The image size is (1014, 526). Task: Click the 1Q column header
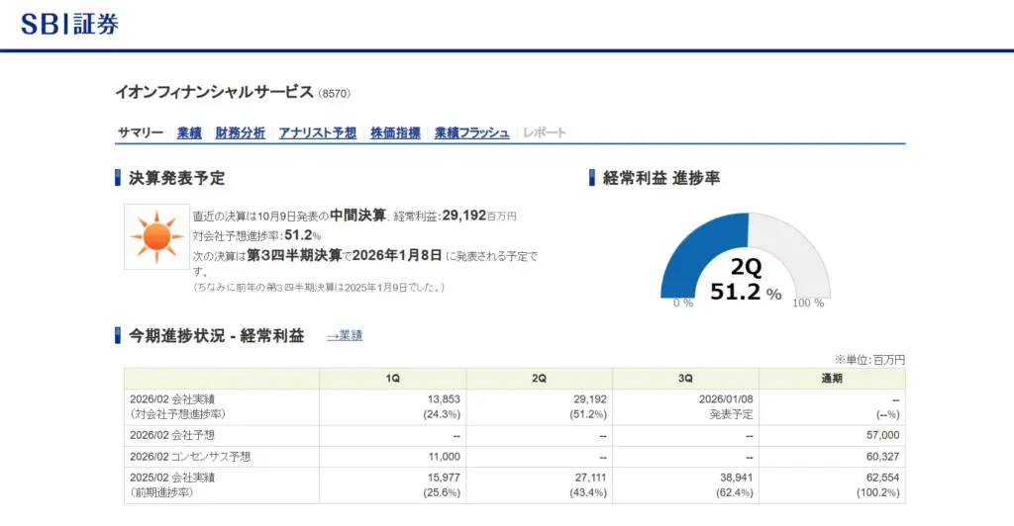[393, 379]
